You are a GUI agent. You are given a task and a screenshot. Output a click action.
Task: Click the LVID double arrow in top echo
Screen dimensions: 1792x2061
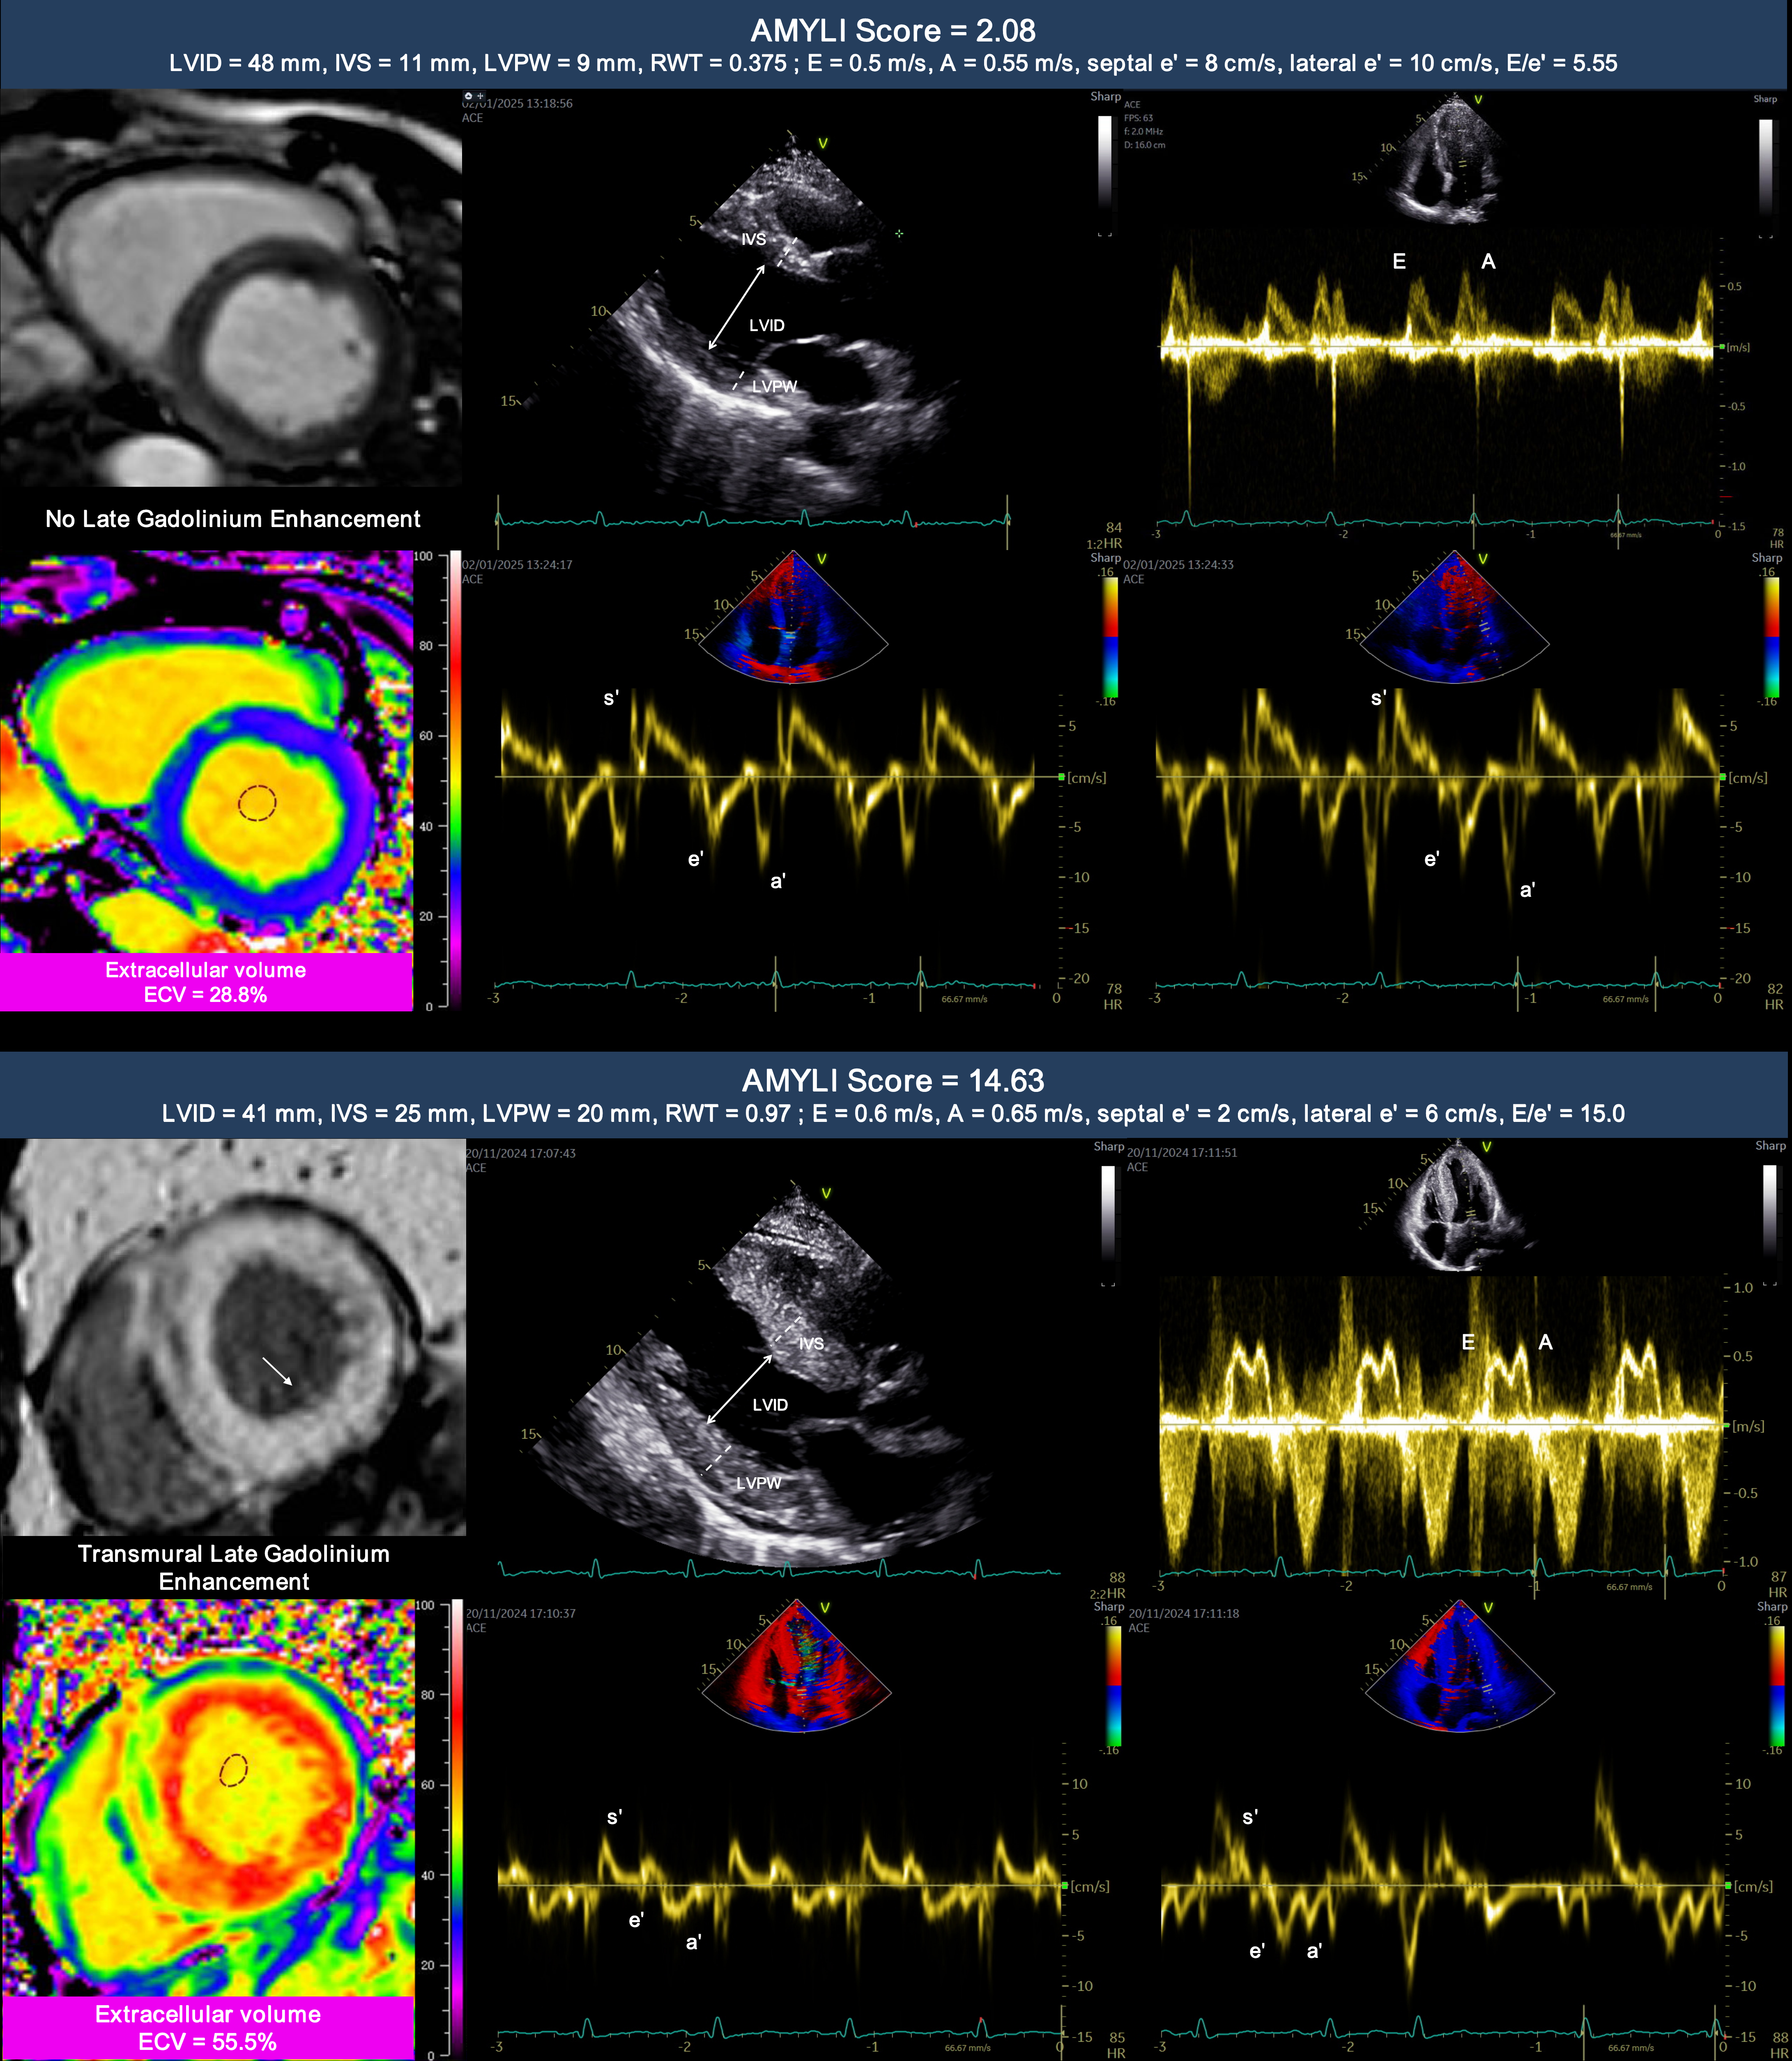click(x=736, y=308)
